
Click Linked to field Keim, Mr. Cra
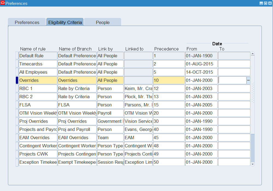click(138, 88)
